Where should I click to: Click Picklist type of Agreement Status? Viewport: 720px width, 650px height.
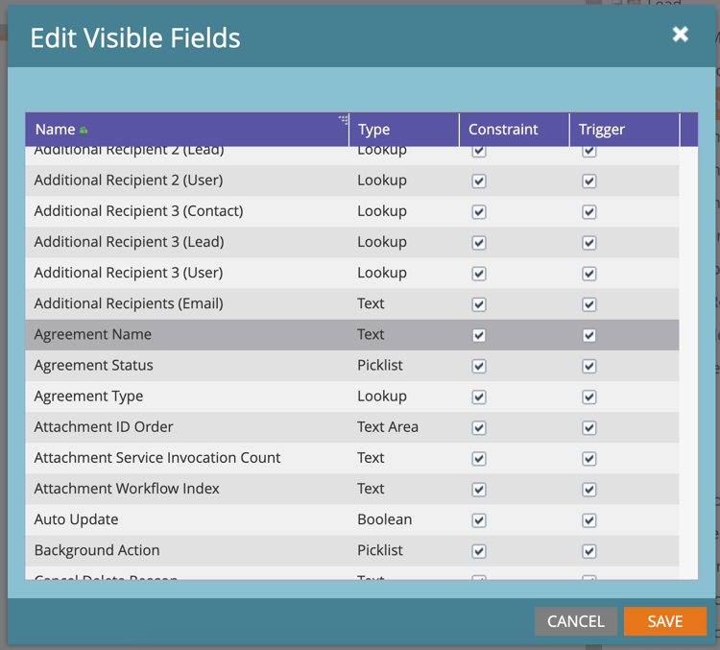pyautogui.click(x=380, y=365)
